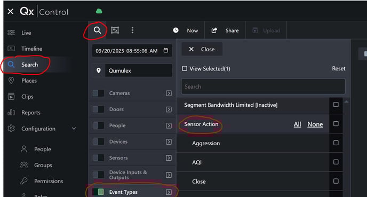Check the AQI checkbox
The height and width of the screenshot is (197, 367).
pyautogui.click(x=336, y=162)
